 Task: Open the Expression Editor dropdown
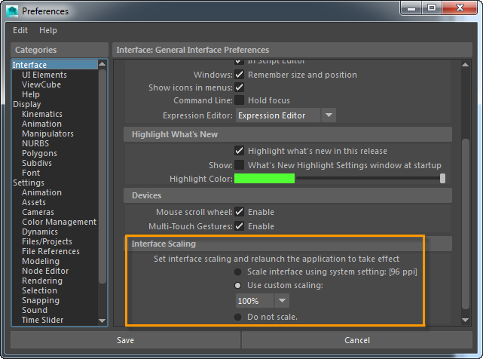[x=286, y=115]
